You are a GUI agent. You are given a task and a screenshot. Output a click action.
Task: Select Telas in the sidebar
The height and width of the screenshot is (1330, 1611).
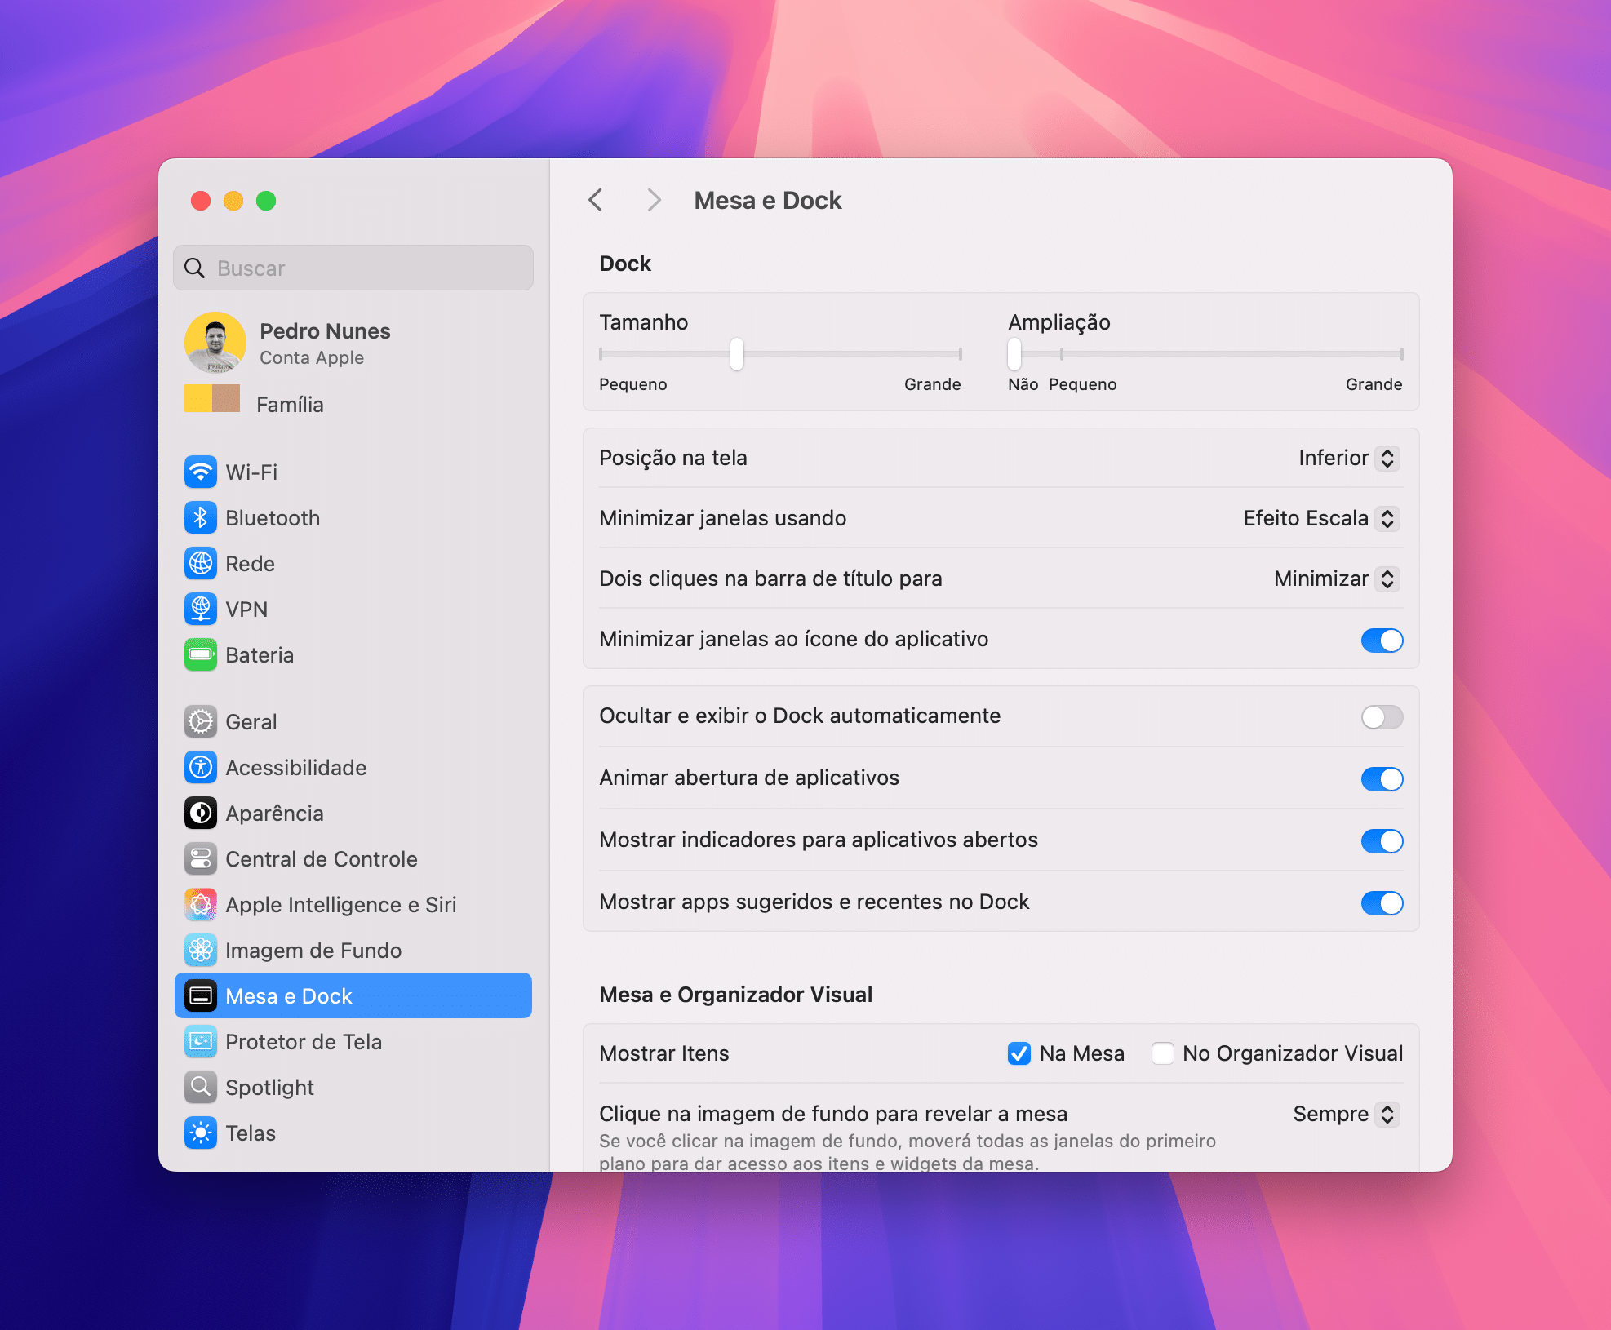tap(353, 1133)
